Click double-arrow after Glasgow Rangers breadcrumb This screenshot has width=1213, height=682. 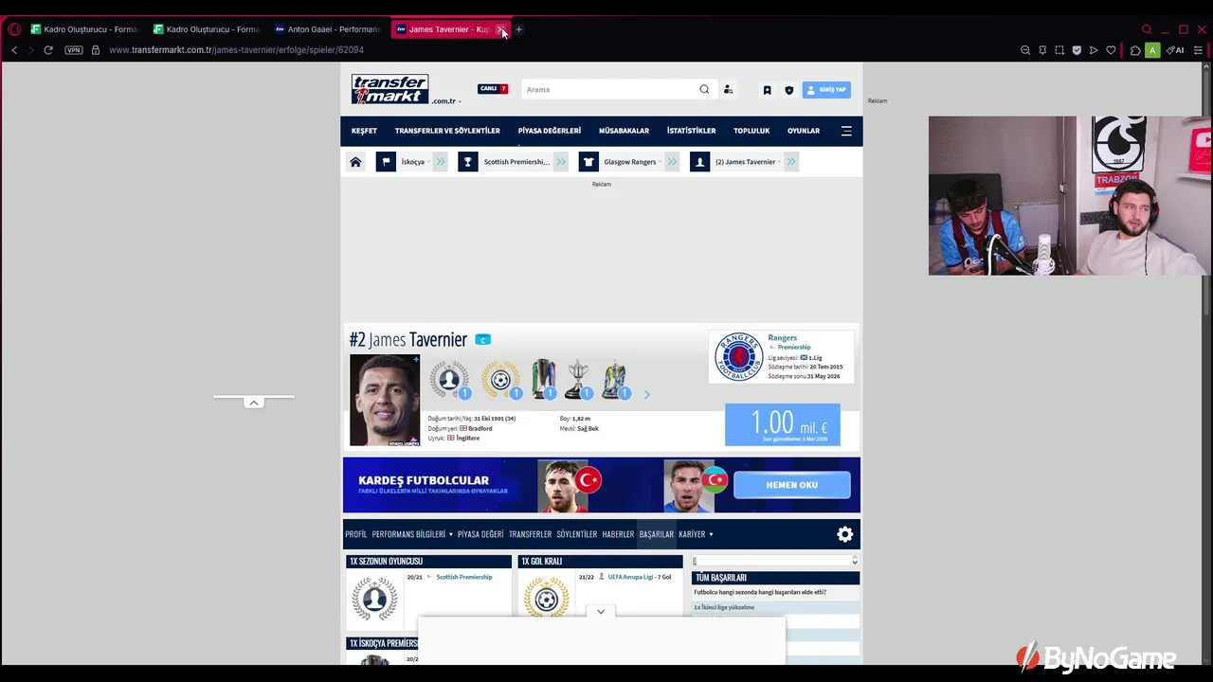(x=672, y=162)
